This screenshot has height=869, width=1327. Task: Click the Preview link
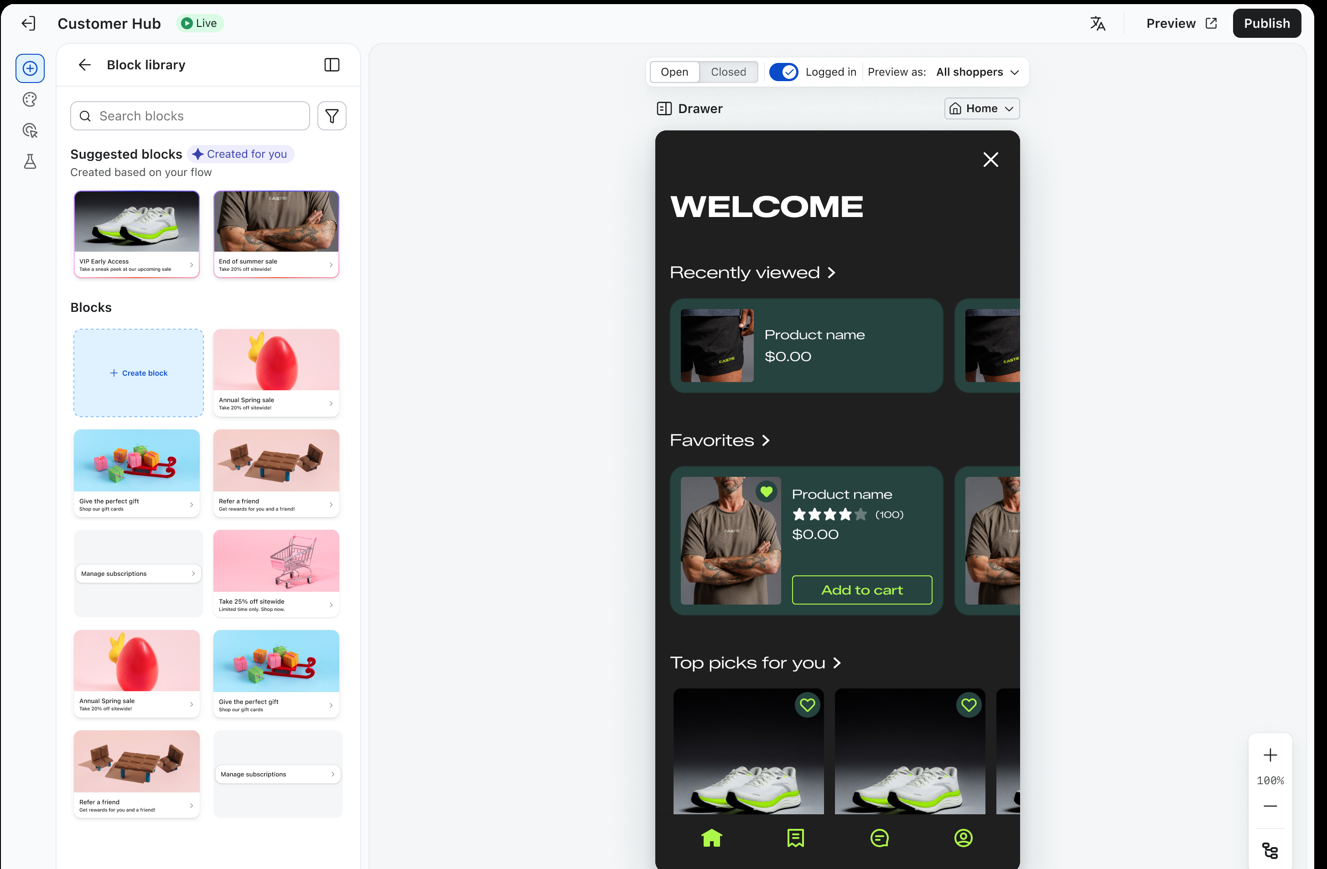tap(1182, 23)
